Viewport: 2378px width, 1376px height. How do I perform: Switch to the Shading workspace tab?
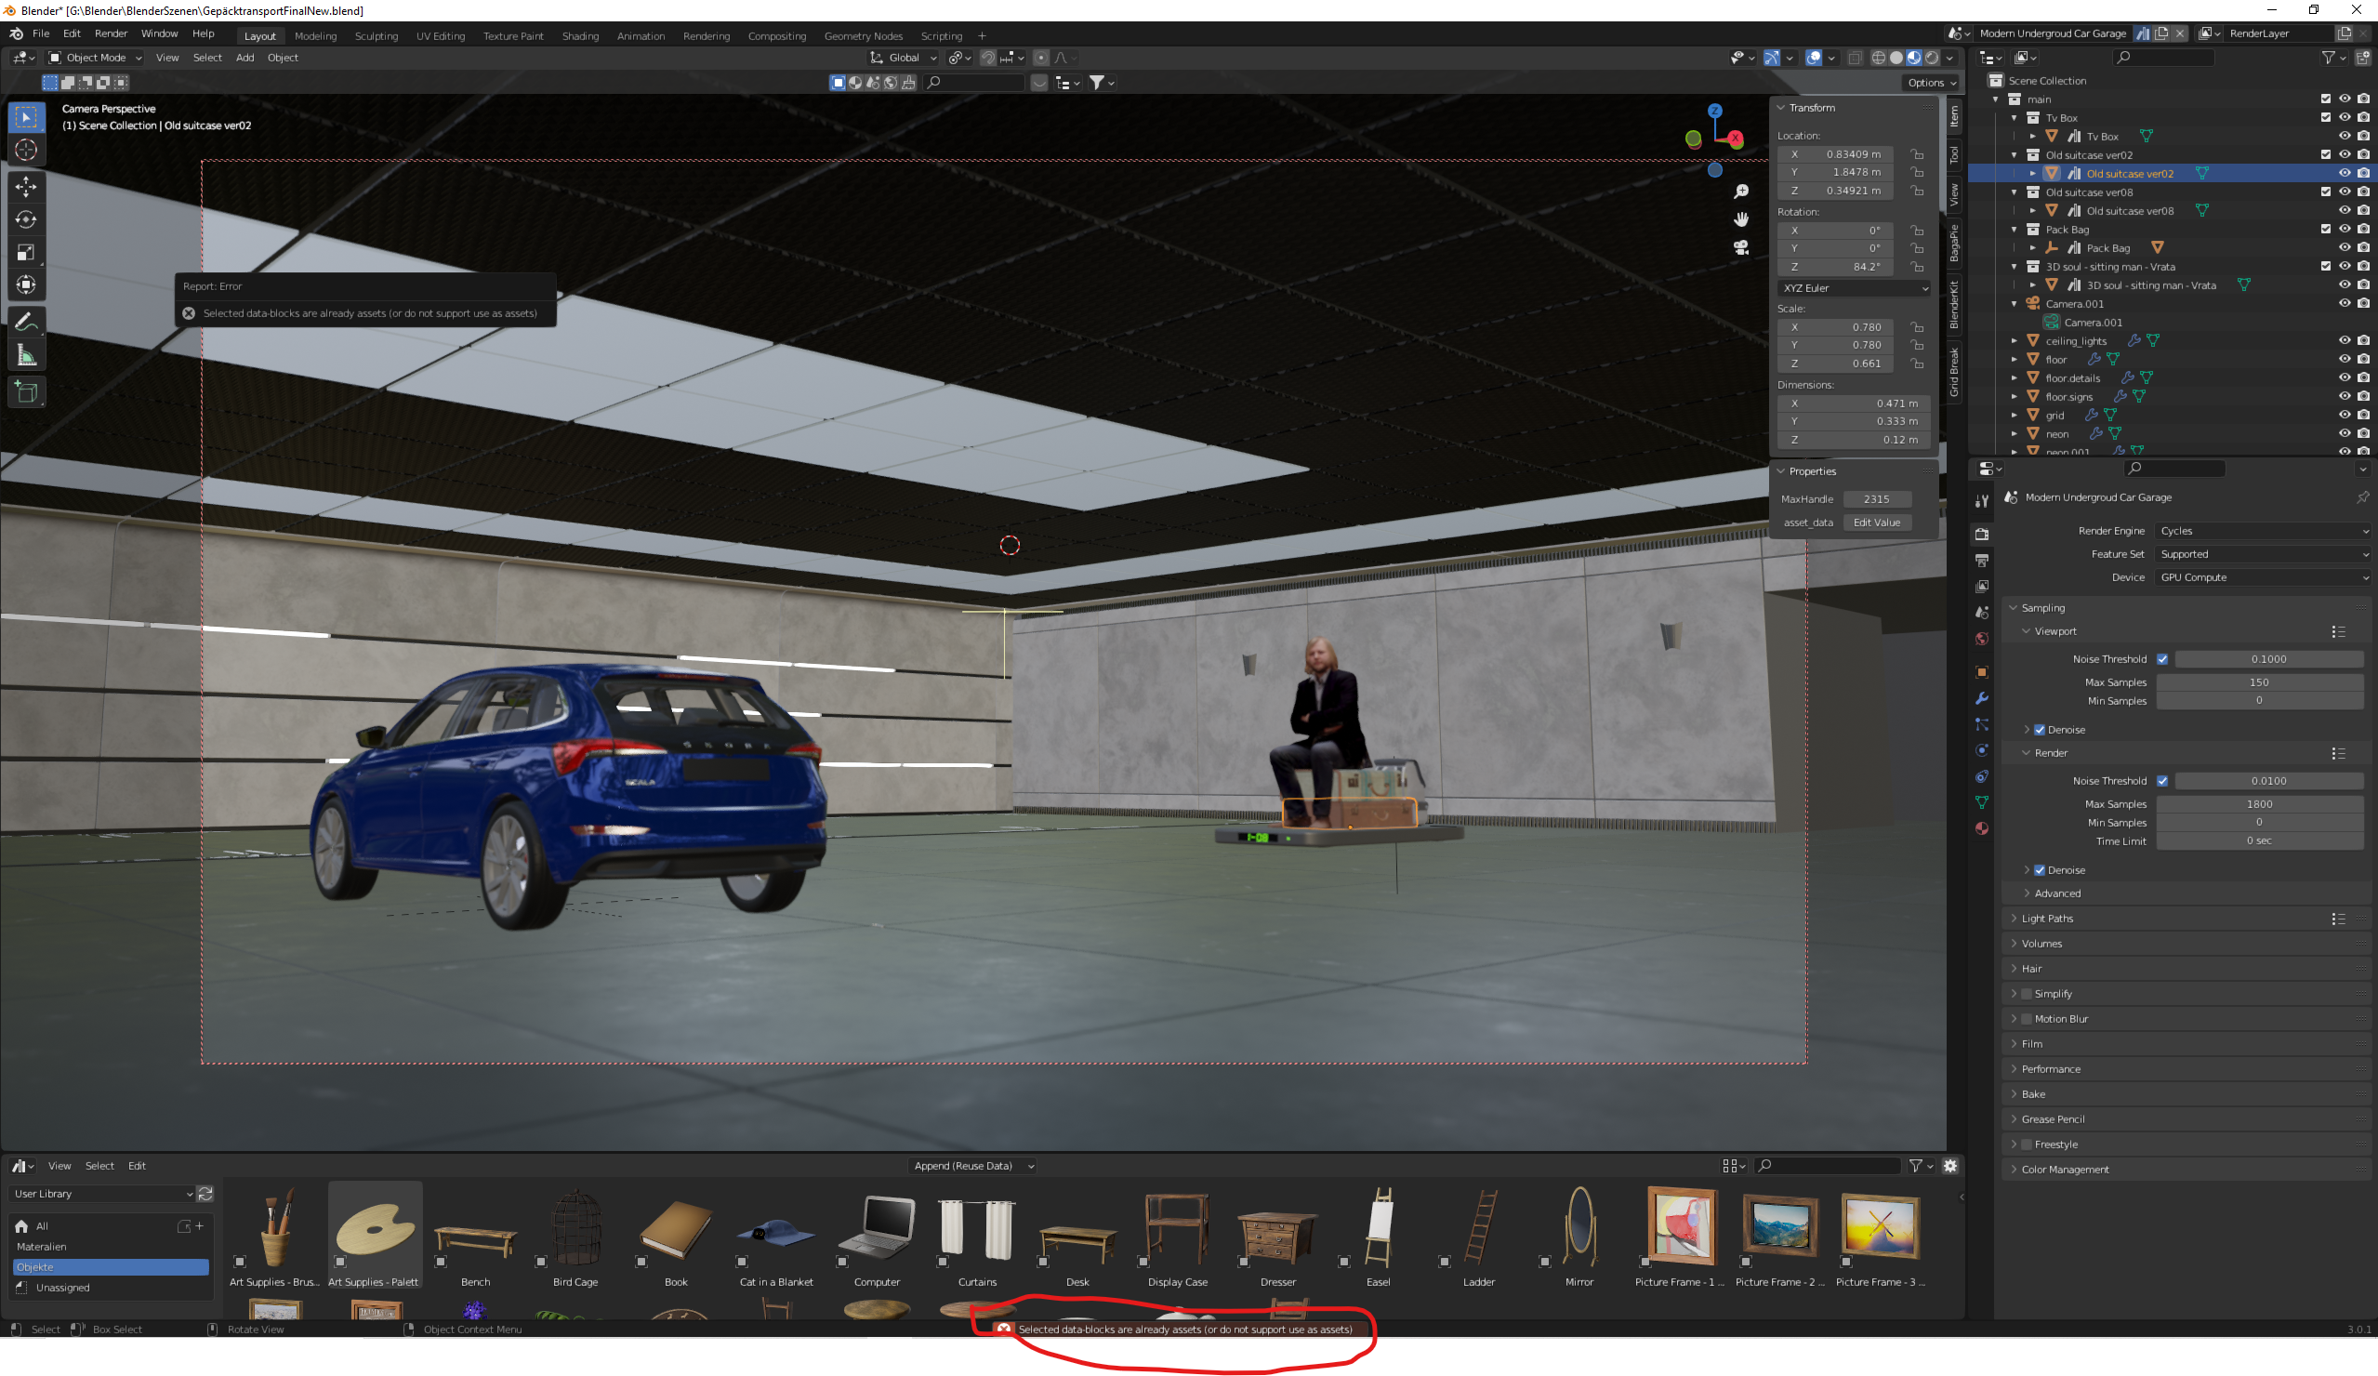(x=579, y=36)
